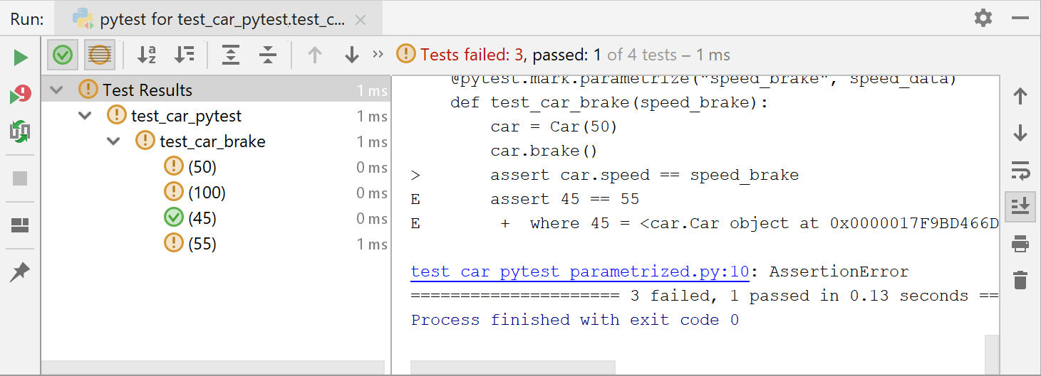Go to next failed test

[352, 55]
